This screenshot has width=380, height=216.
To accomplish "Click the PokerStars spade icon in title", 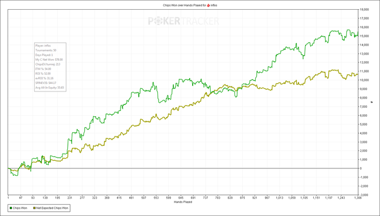I will tap(208, 5).
